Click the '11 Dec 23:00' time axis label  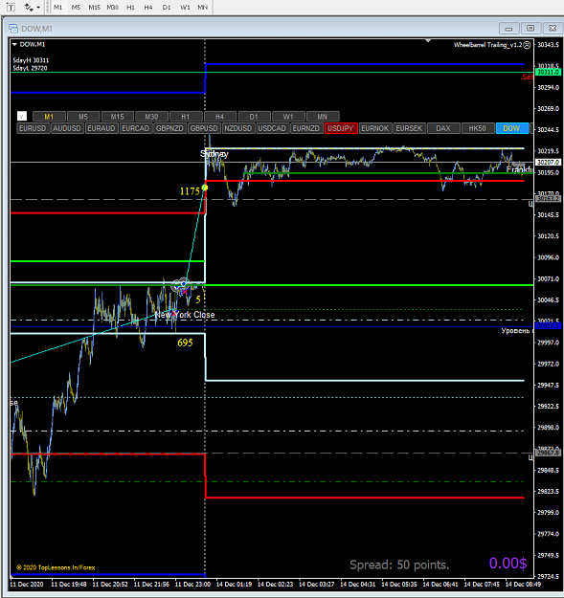coord(192,585)
